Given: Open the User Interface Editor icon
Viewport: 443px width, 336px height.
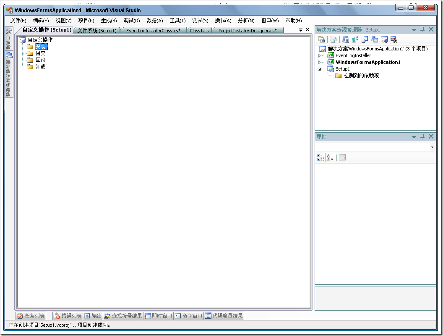Looking at the screenshot, I should click(375, 39).
